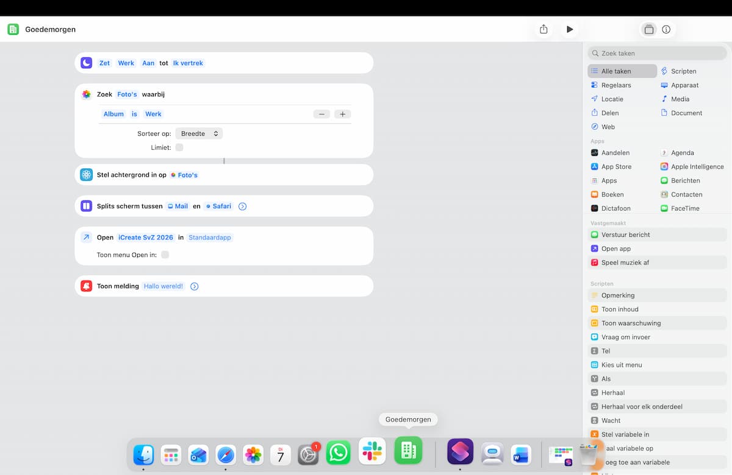Click the Werk focus parameter in the Zet action
The width and height of the screenshot is (732, 475).
pyautogui.click(x=126, y=63)
